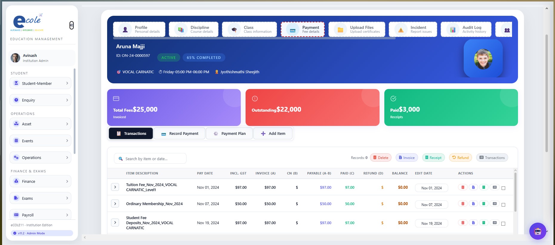Click the green ACTIVE status badge
Viewport: 555px width, 245px height.
tap(169, 57)
